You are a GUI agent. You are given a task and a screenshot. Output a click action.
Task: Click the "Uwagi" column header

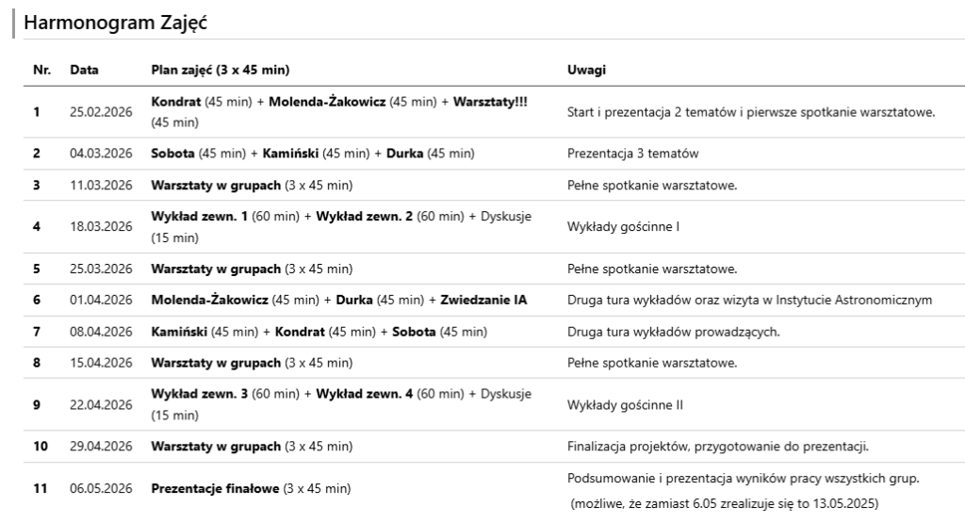[x=586, y=70]
